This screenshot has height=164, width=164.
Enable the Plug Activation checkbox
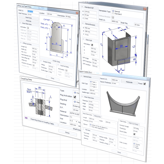75,97
